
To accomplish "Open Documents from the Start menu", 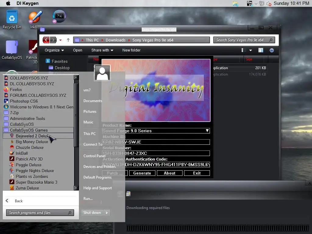I will (93, 101).
